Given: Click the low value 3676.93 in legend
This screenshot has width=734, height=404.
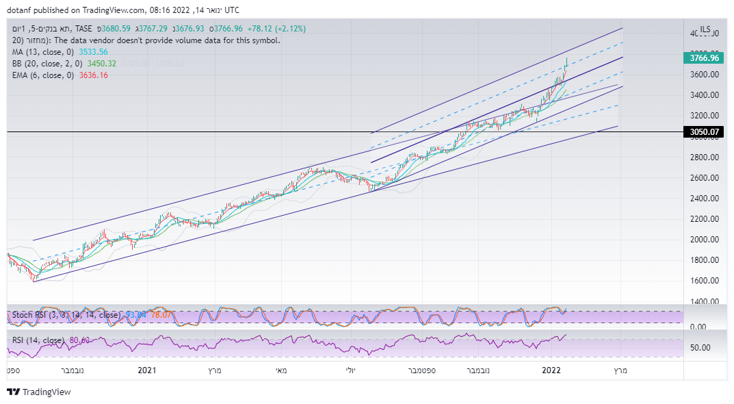Looking at the screenshot, I should 189,29.
